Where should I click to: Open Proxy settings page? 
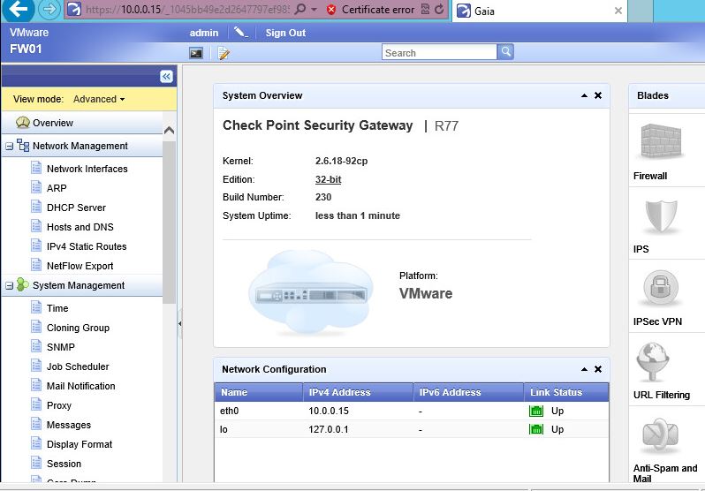[x=59, y=405]
